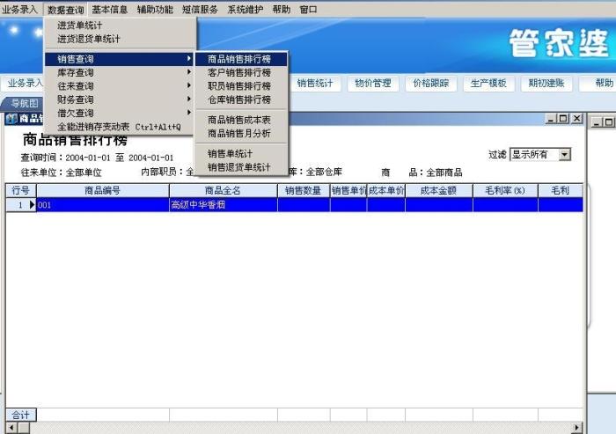The height and width of the screenshot is (434, 616).
Task: Open the 基本信息 menu
Action: 109,9
